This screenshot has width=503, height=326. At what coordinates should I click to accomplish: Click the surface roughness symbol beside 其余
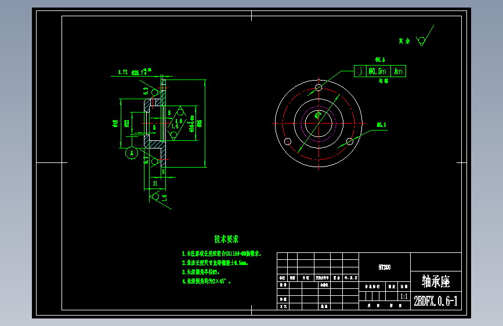[x=425, y=37]
